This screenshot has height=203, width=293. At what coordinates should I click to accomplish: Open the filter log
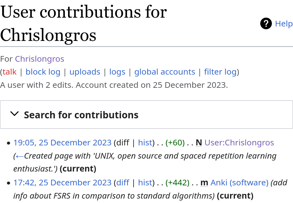220,72
